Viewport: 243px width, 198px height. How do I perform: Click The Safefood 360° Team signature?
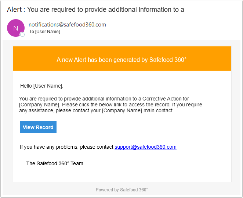[x=51, y=163]
